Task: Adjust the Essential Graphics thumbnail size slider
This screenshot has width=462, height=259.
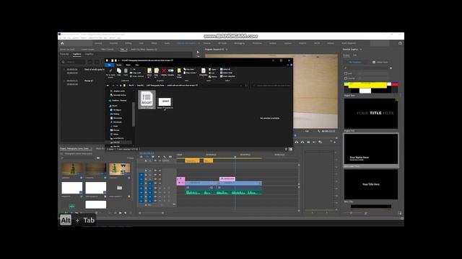Action: click(x=351, y=213)
